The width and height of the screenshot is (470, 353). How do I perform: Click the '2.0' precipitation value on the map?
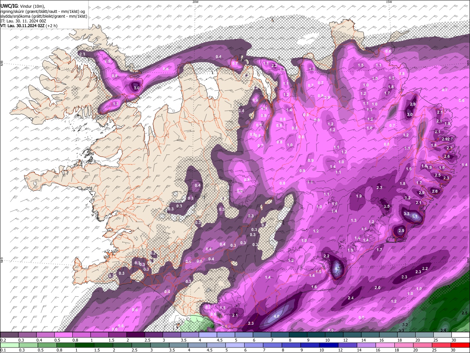[x=377, y=288]
